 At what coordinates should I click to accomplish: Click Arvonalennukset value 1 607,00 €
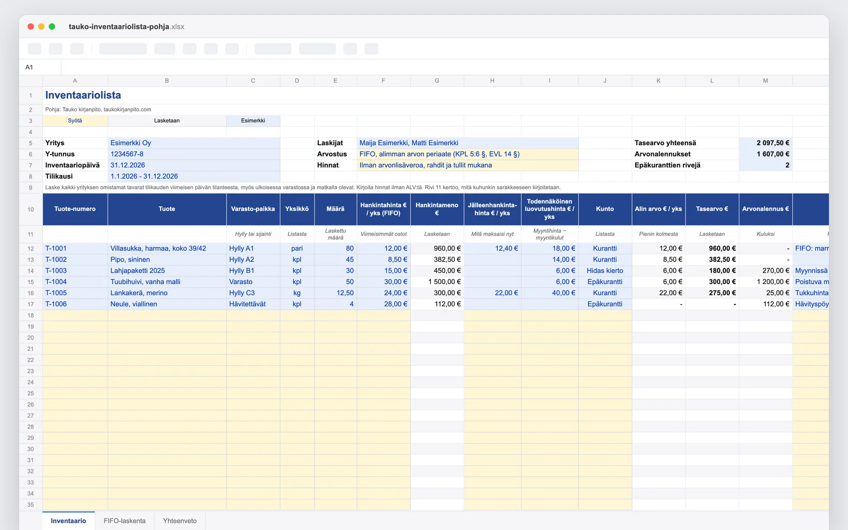pyautogui.click(x=765, y=154)
